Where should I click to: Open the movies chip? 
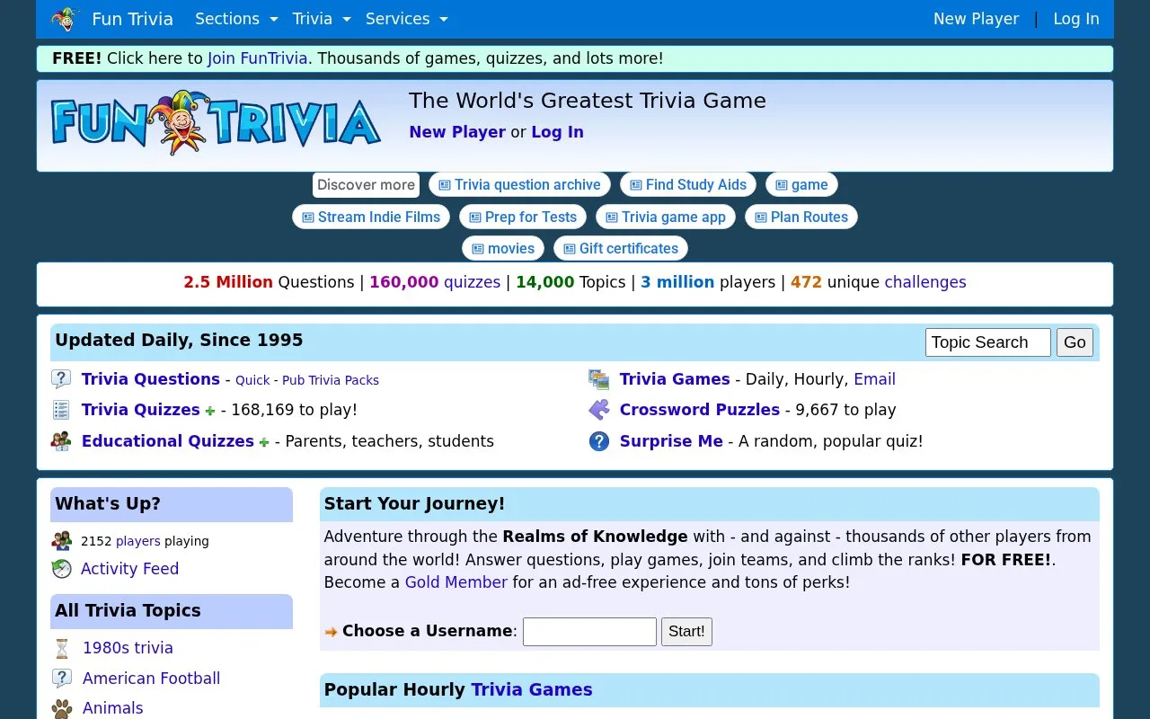503,249
